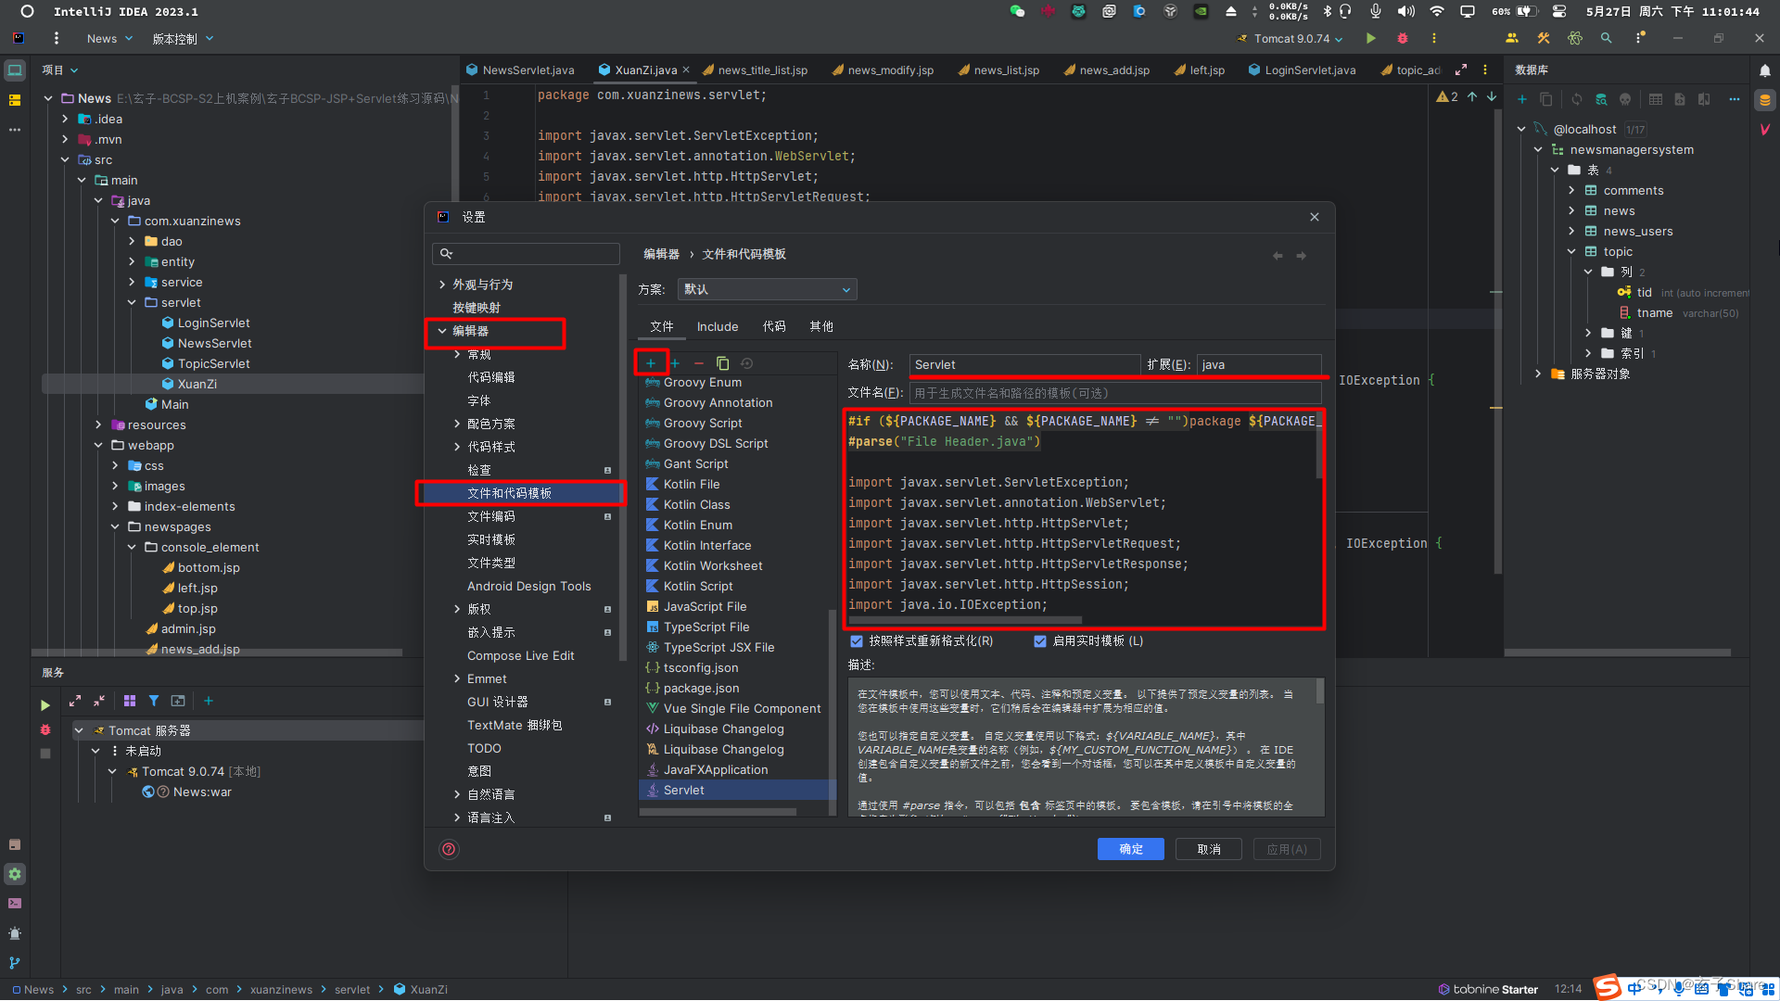Click the filter icon in Services toolbar
The image size is (1780, 1001).
(154, 701)
